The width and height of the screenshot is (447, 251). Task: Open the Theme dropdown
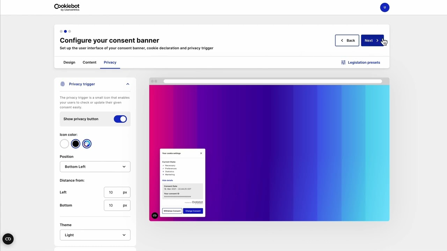click(95, 235)
